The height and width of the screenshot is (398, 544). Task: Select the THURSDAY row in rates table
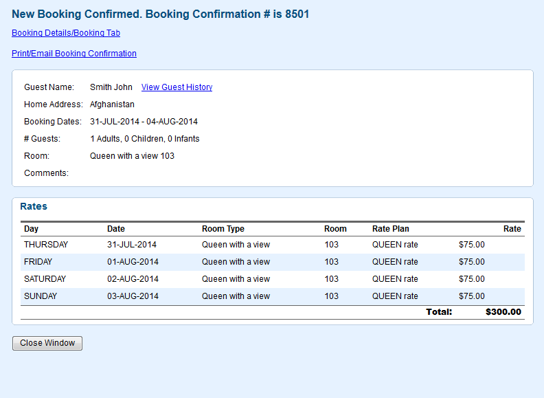[45, 245]
